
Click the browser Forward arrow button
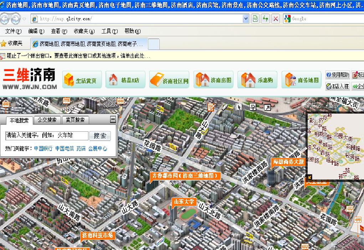click(15, 19)
